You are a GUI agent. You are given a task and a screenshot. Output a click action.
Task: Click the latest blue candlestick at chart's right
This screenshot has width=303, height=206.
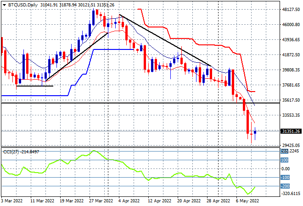[x=255, y=132]
